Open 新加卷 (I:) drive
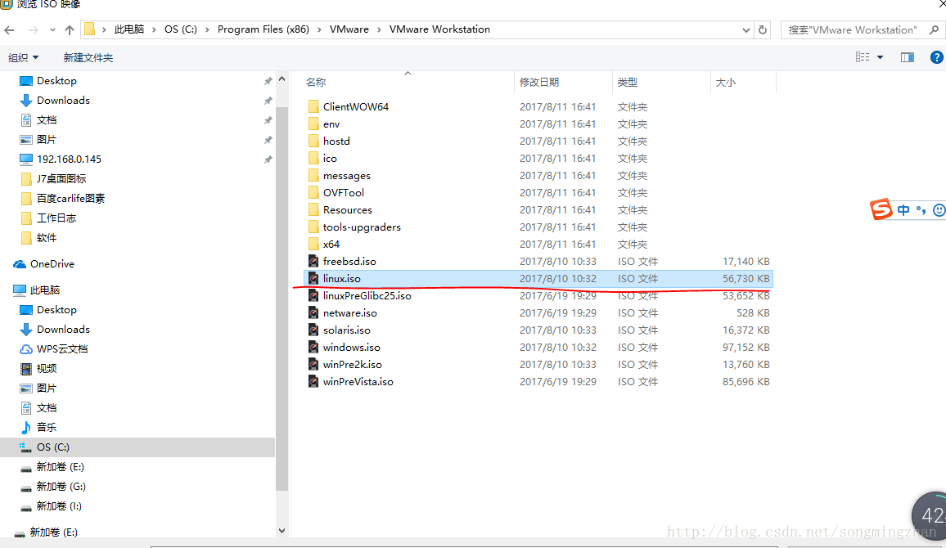Screen dimensions: 946x548 [59, 505]
